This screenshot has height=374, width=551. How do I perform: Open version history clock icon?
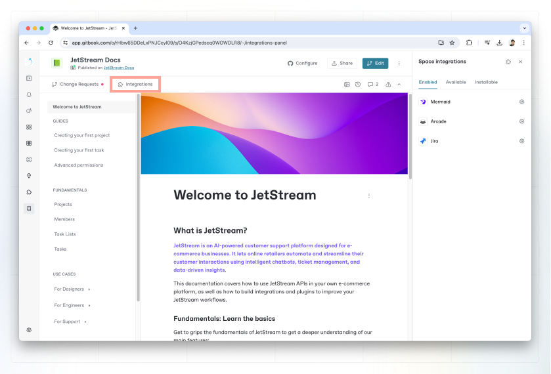358,85
